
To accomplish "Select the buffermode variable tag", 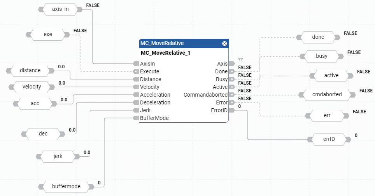I will 66,186.
